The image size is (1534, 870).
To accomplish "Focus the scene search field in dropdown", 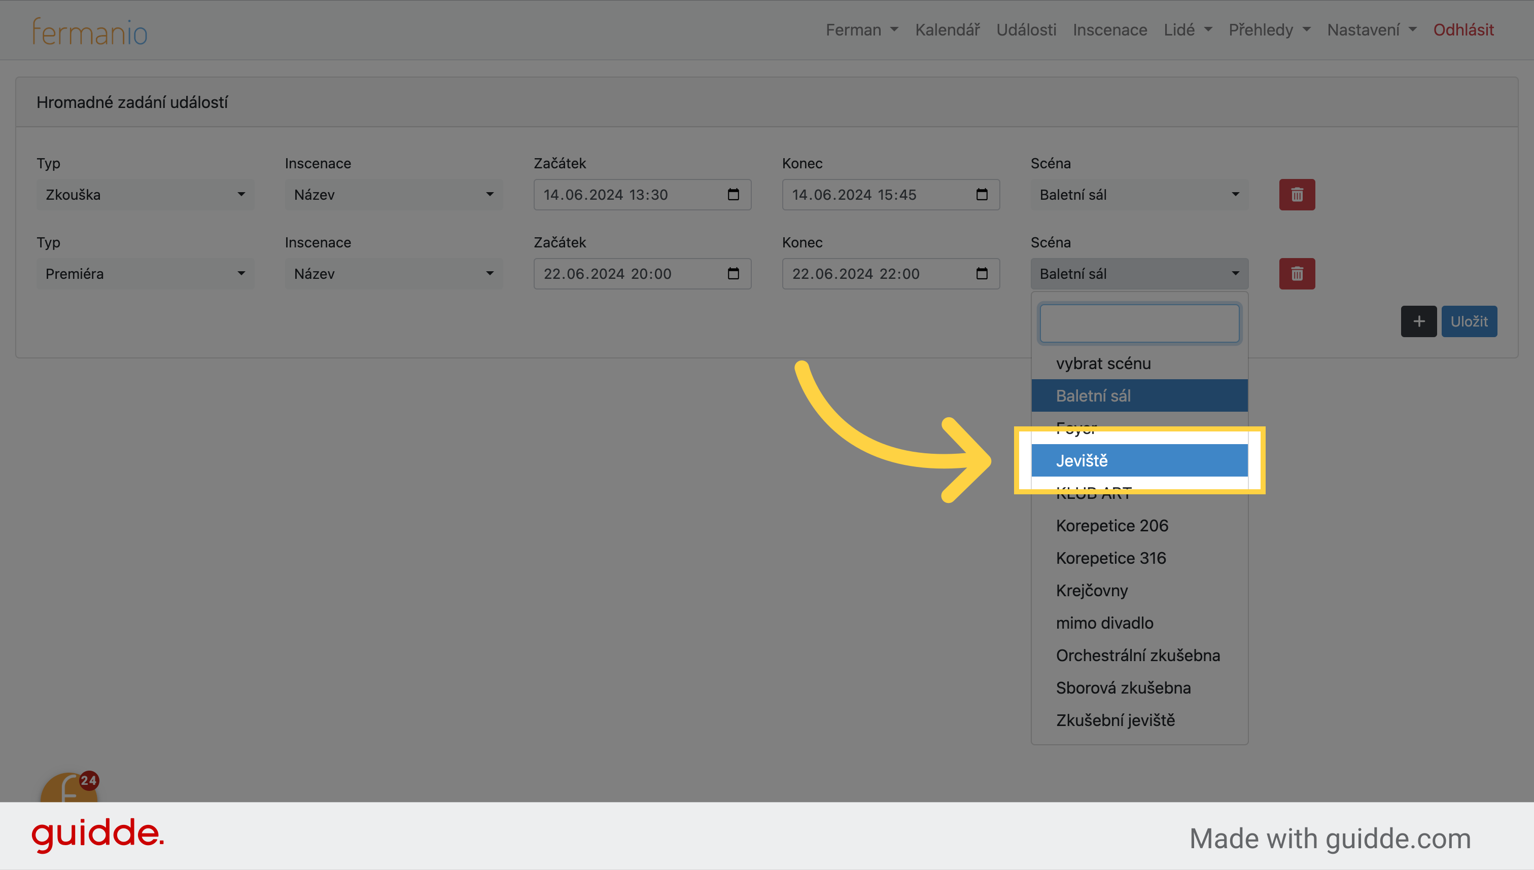I will pyautogui.click(x=1139, y=324).
